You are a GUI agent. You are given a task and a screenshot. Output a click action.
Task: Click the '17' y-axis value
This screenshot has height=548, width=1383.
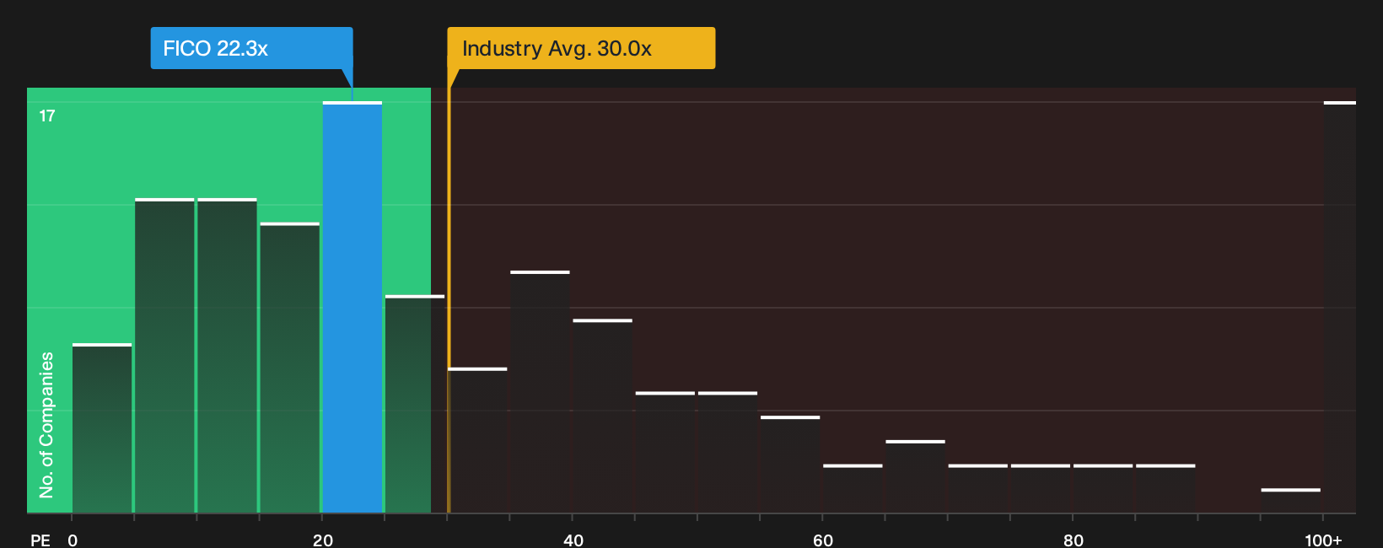point(47,116)
